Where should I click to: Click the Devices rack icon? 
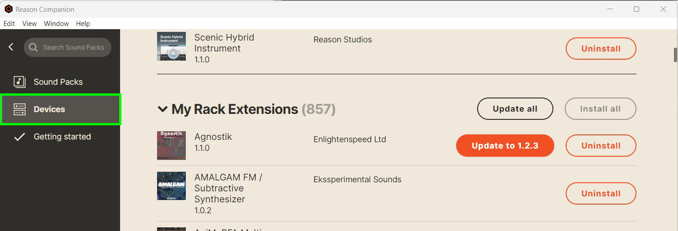click(x=20, y=109)
